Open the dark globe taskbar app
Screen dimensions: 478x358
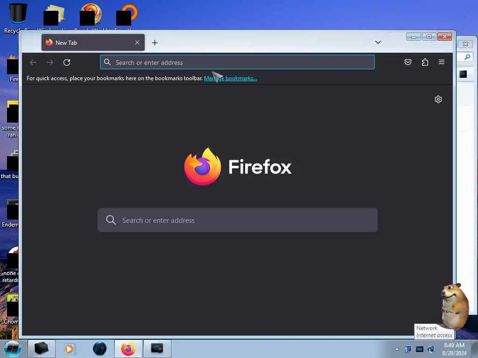(99, 349)
